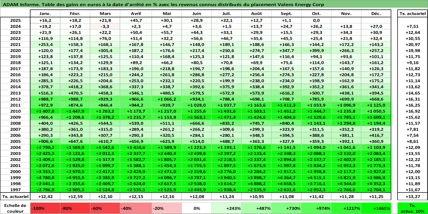
Task: Click the '+4 955,9' cell in 1999
Action: (75, 178)
